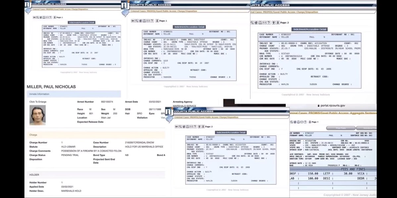Click HOLD FOR US MARSHALS OFFICE description

coord(144,147)
